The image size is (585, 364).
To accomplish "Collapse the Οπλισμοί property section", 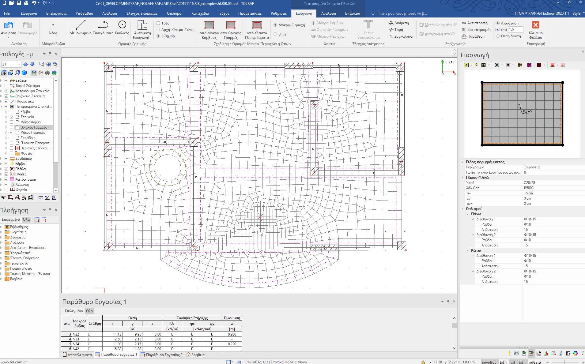I will click(x=462, y=209).
